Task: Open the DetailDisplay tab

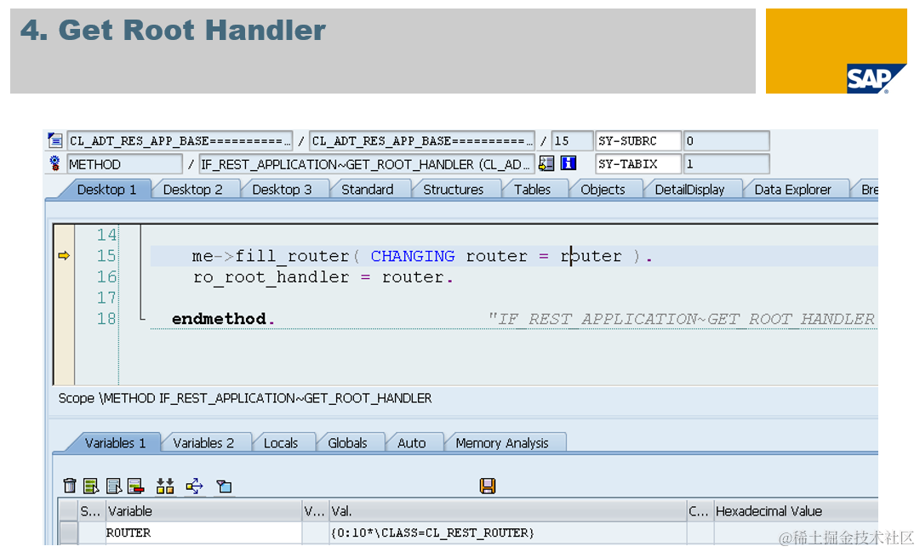Action: [x=689, y=190]
